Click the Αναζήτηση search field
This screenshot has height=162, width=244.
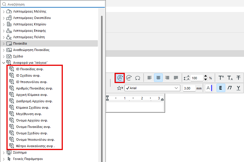53,4
